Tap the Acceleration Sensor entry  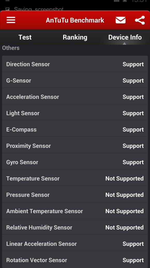(x=75, y=97)
